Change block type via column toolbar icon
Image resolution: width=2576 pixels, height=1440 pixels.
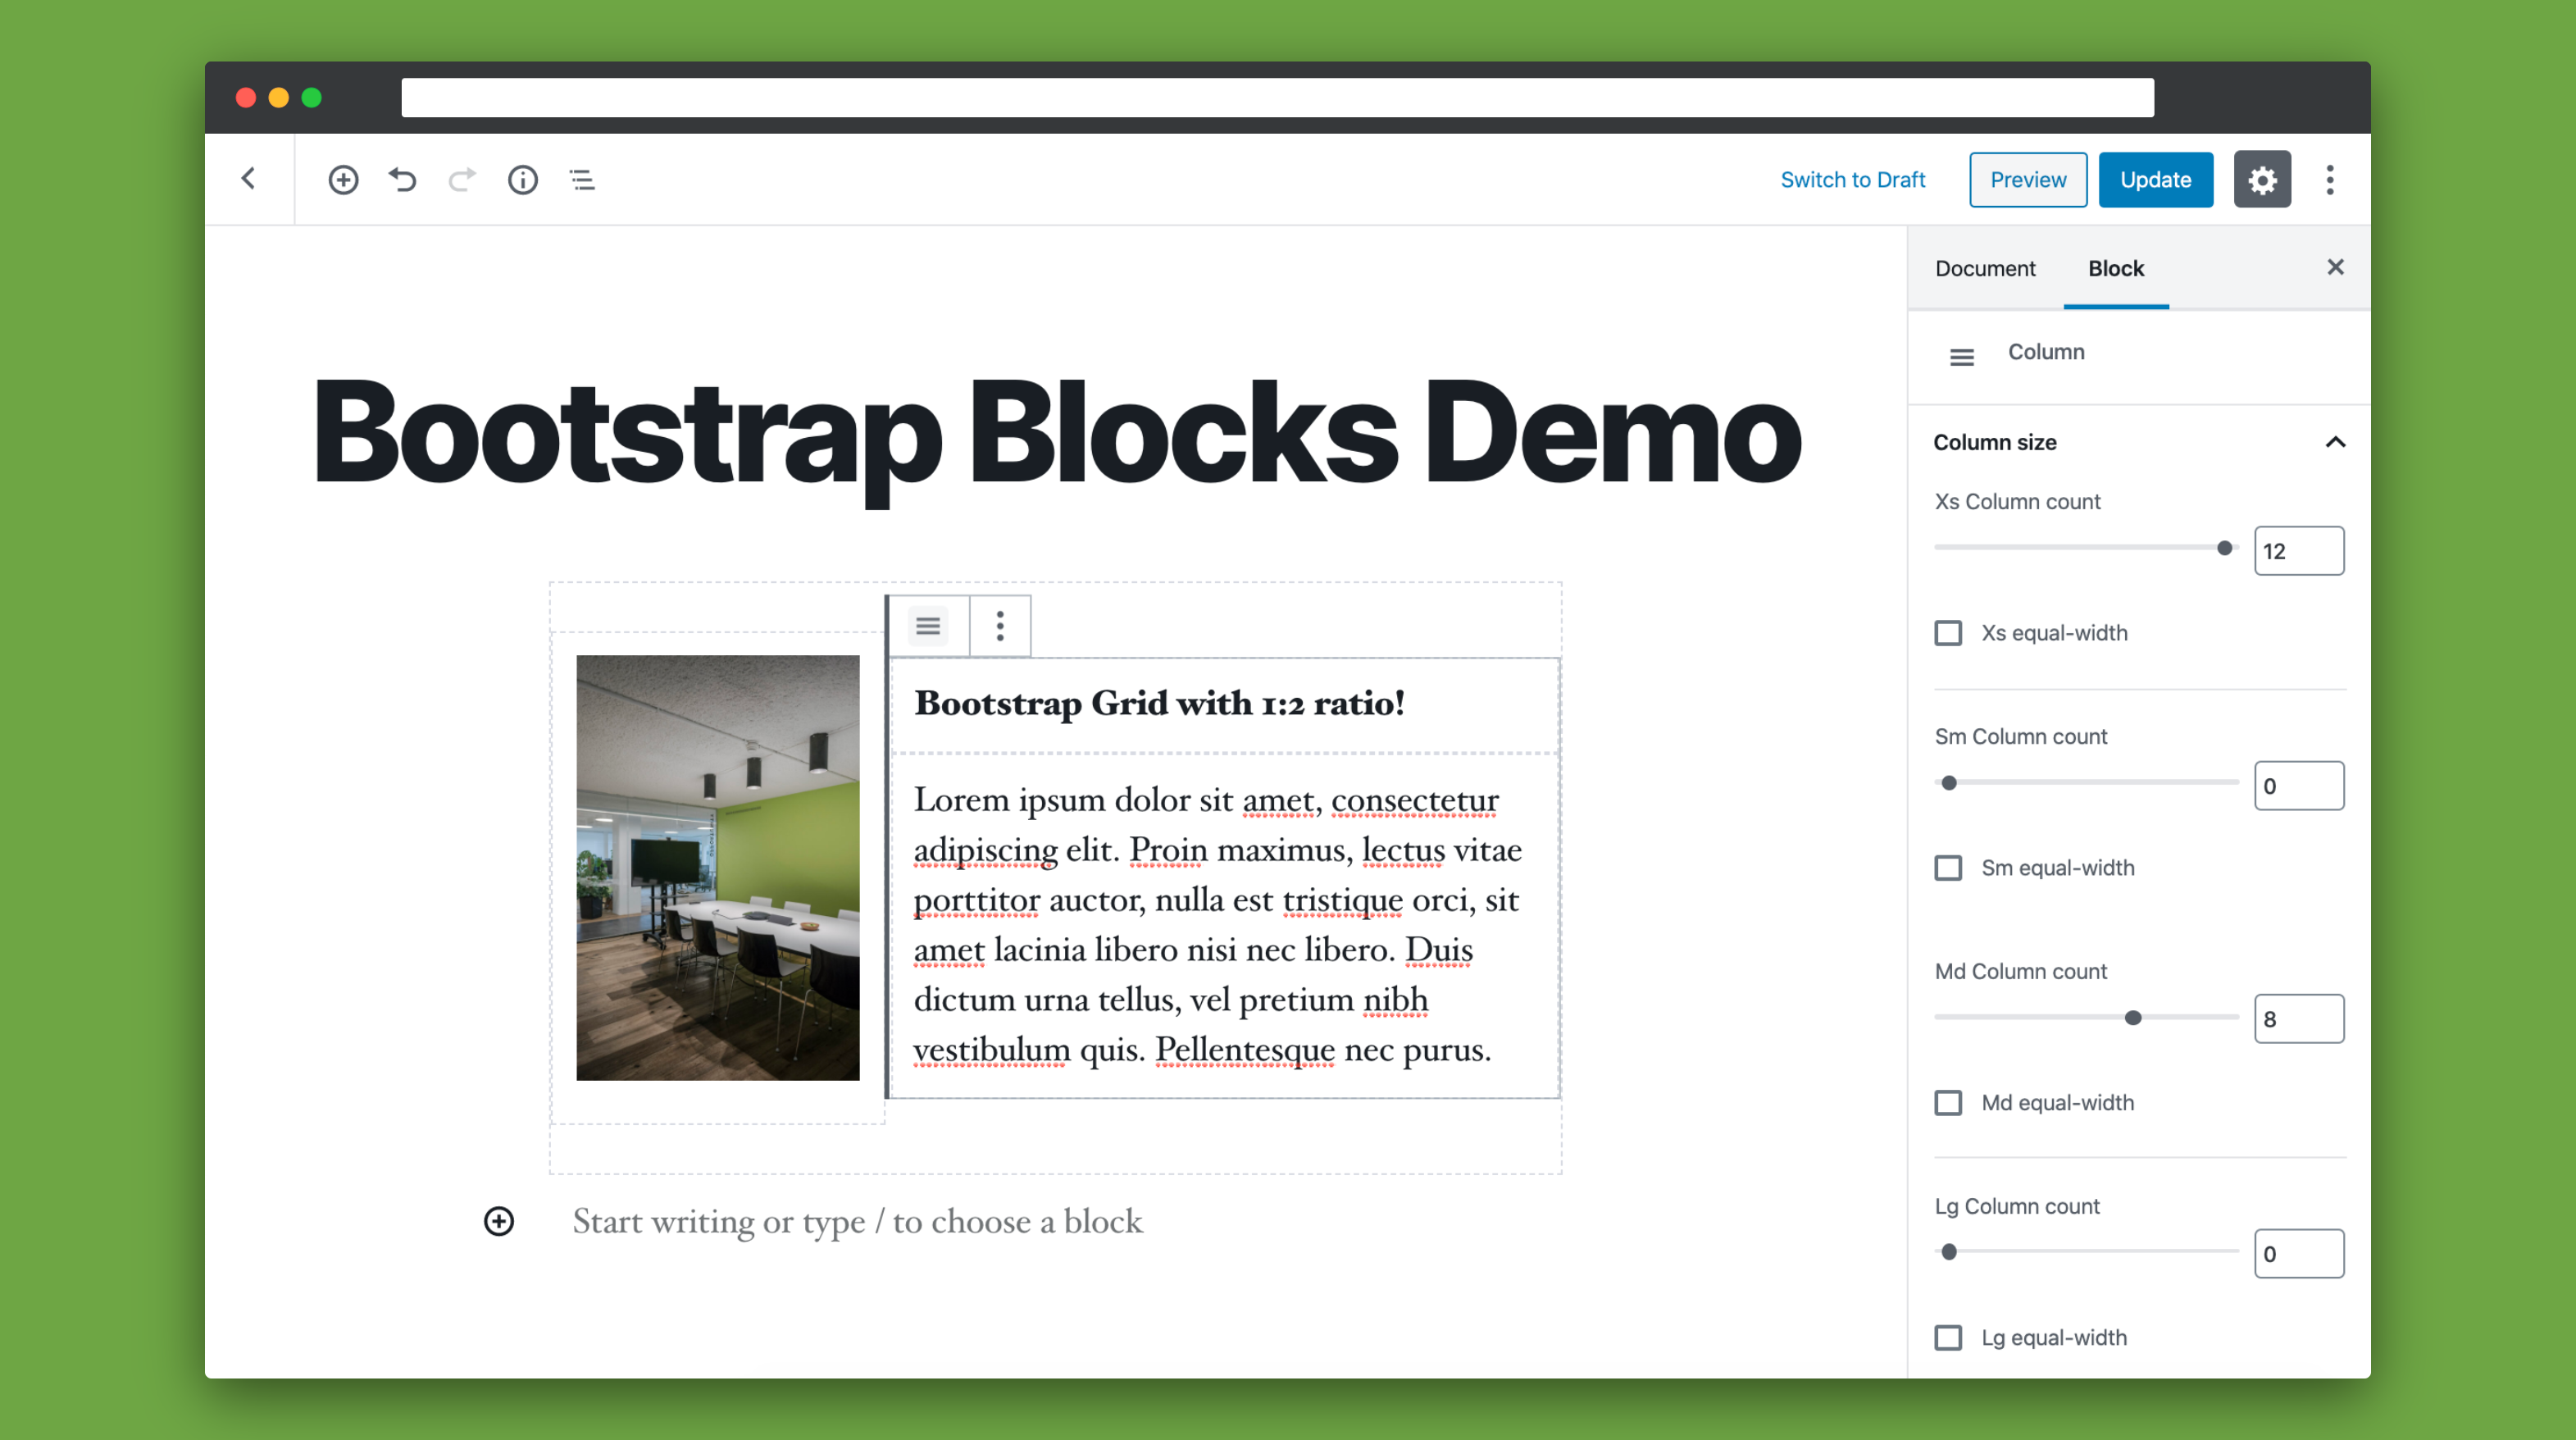[x=928, y=626]
